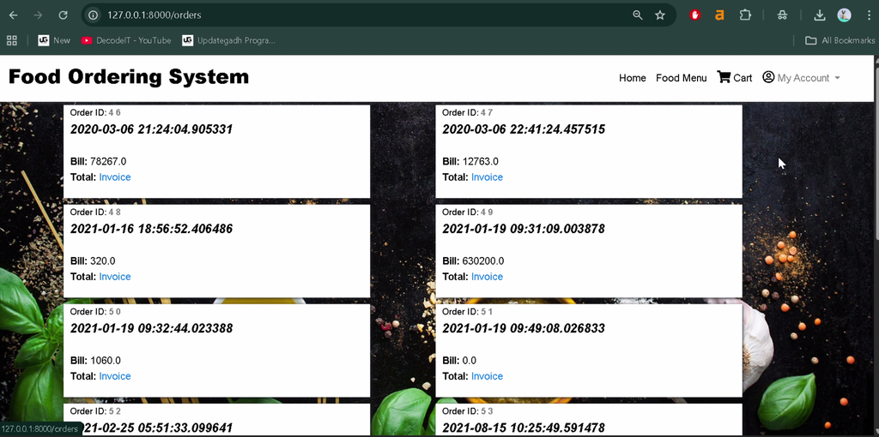Image resolution: width=879 pixels, height=437 pixels.
Task: Open Invoice for order 50
Action: (x=115, y=376)
